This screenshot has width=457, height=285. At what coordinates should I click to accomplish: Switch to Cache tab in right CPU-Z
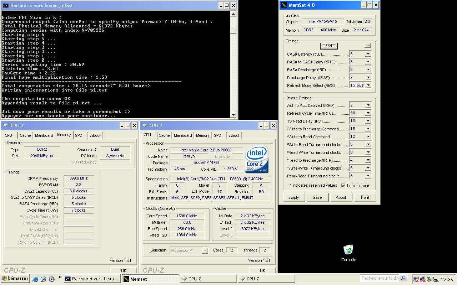[164, 135]
